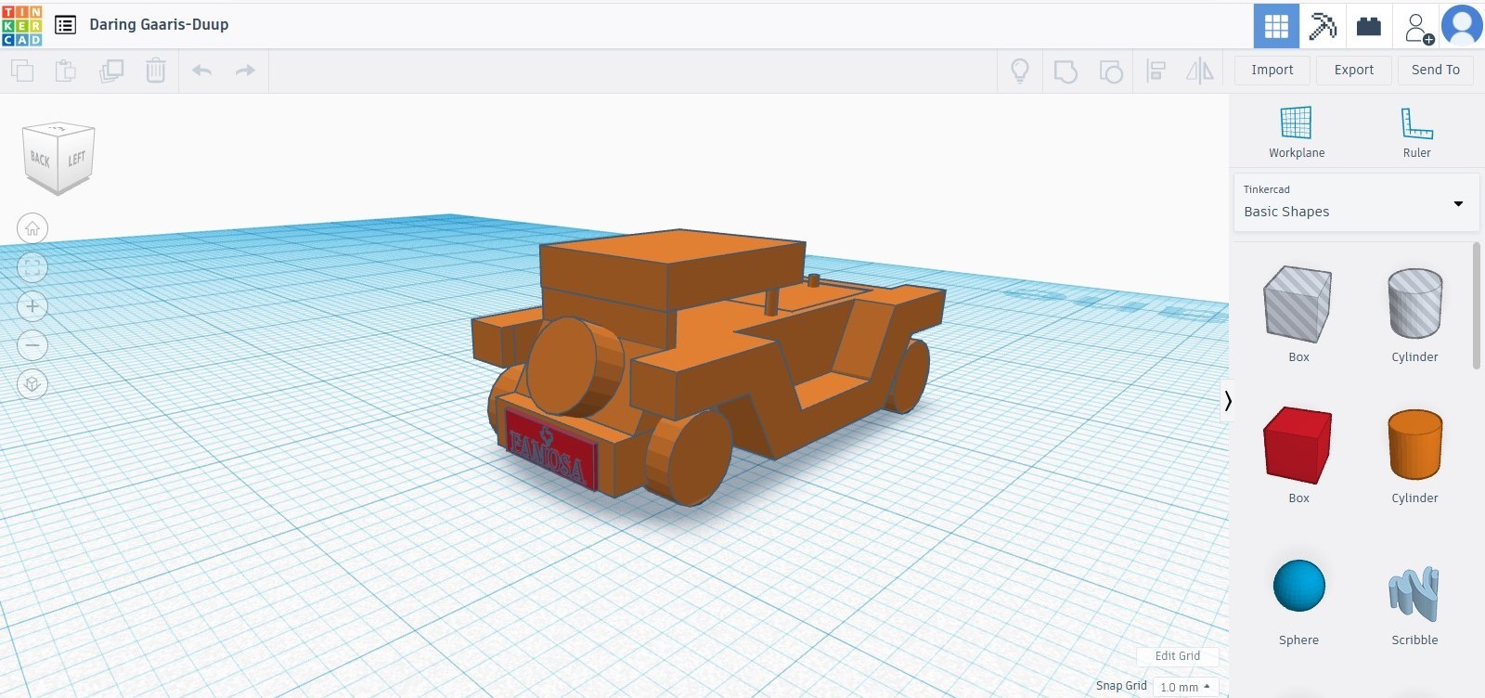Click the Align tool icon
This screenshot has height=698, width=1485.
[x=1156, y=71]
